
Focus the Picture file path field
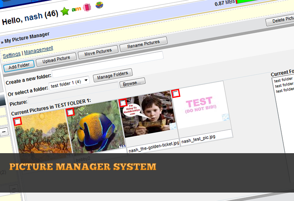(73, 93)
